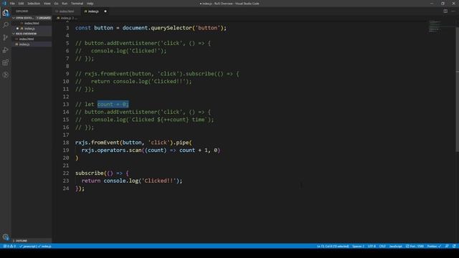This screenshot has height=258, width=459.
Task: Click 'querySelector' on line 3
Action: 171,28
